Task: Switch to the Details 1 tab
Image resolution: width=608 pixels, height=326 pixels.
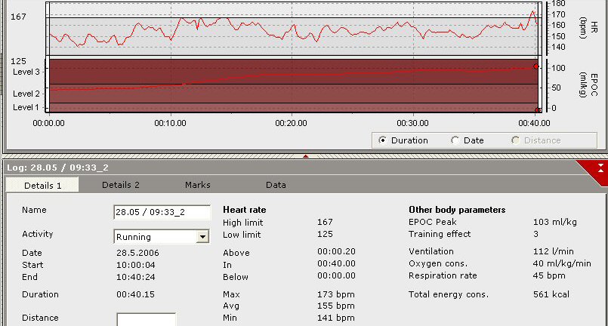Action: click(x=42, y=185)
